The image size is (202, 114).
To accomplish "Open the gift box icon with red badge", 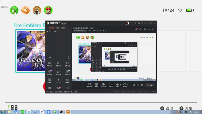I will (x=136, y=29).
